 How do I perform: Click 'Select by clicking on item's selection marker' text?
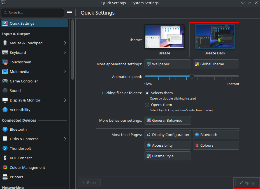click(181, 110)
